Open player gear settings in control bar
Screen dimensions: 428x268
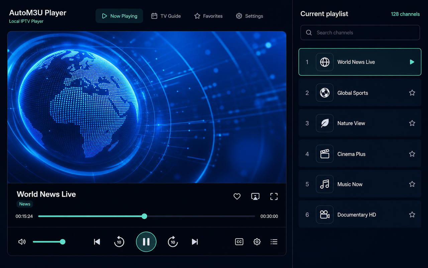[257, 242]
